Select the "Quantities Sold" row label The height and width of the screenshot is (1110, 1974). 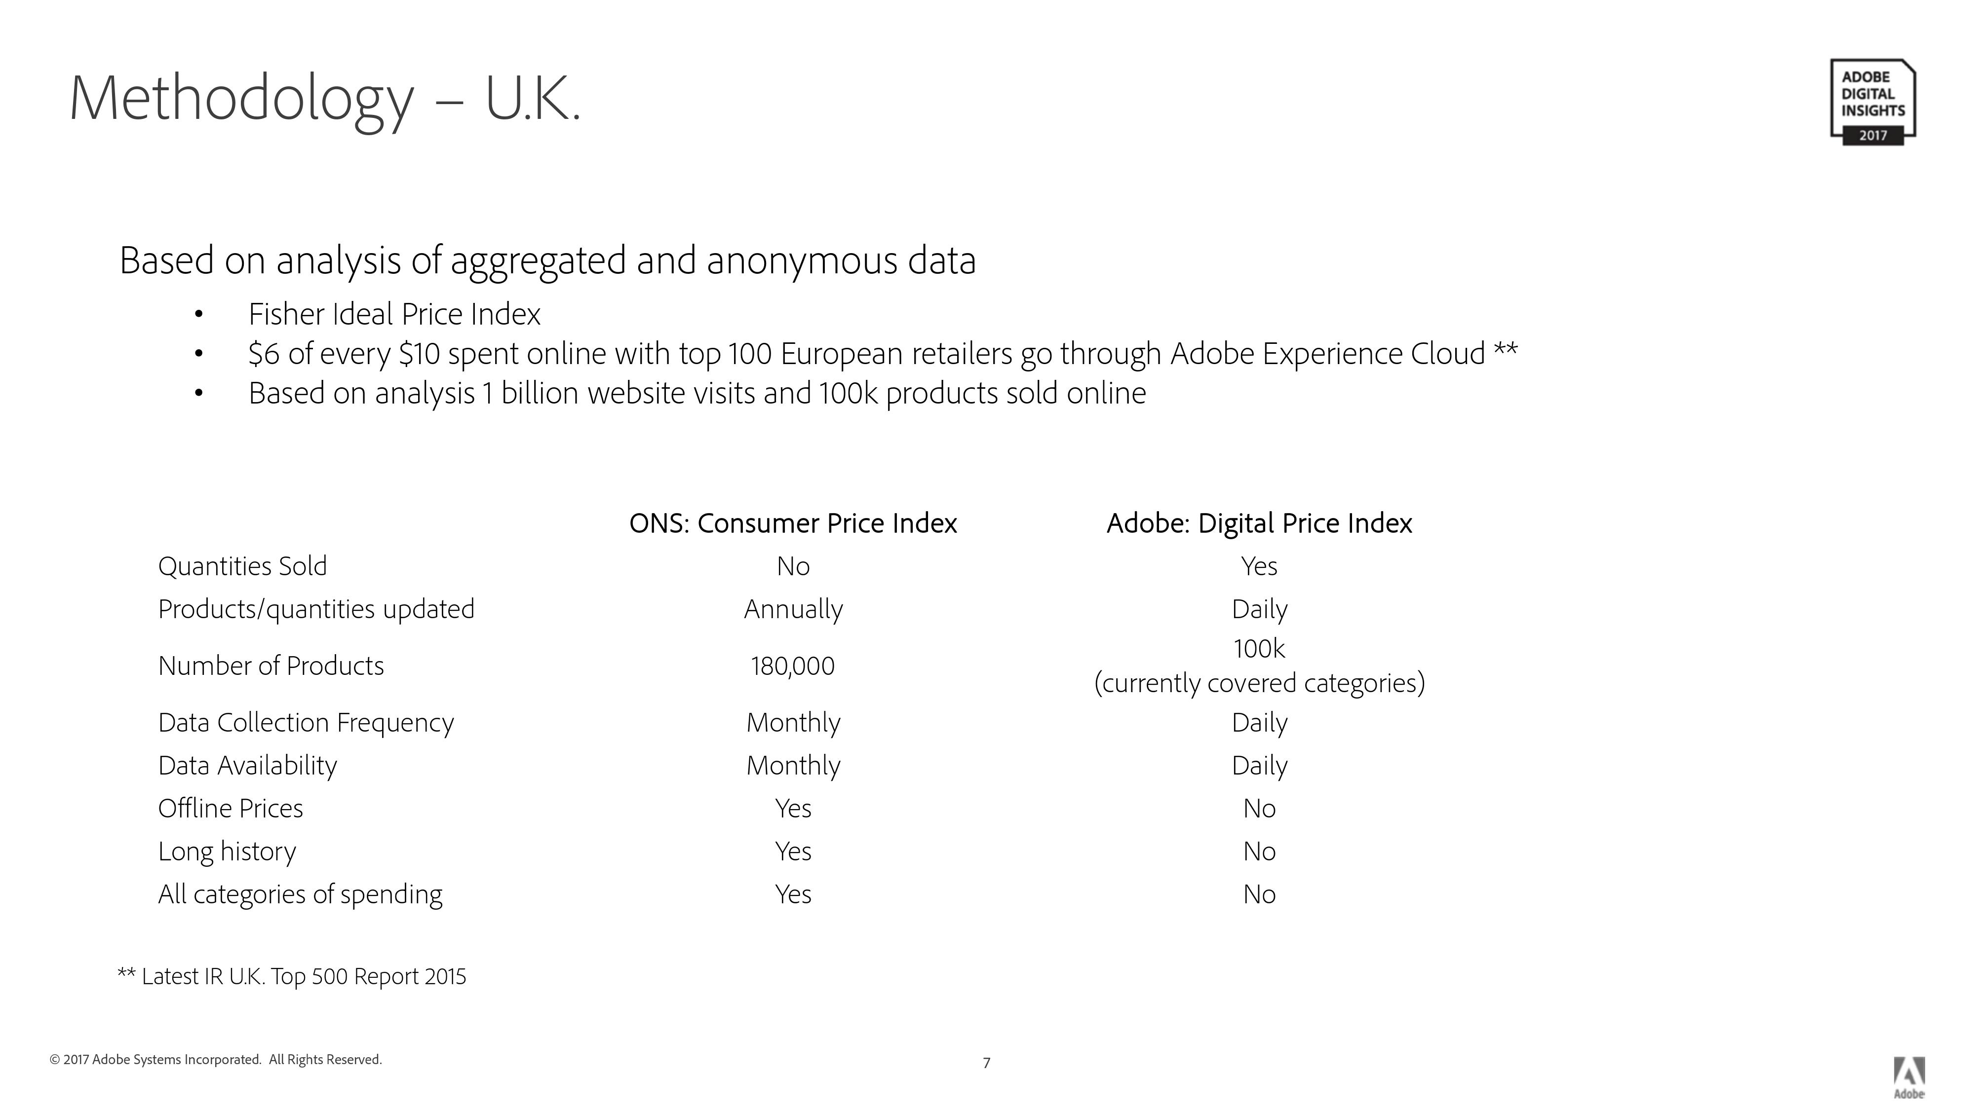click(x=242, y=566)
